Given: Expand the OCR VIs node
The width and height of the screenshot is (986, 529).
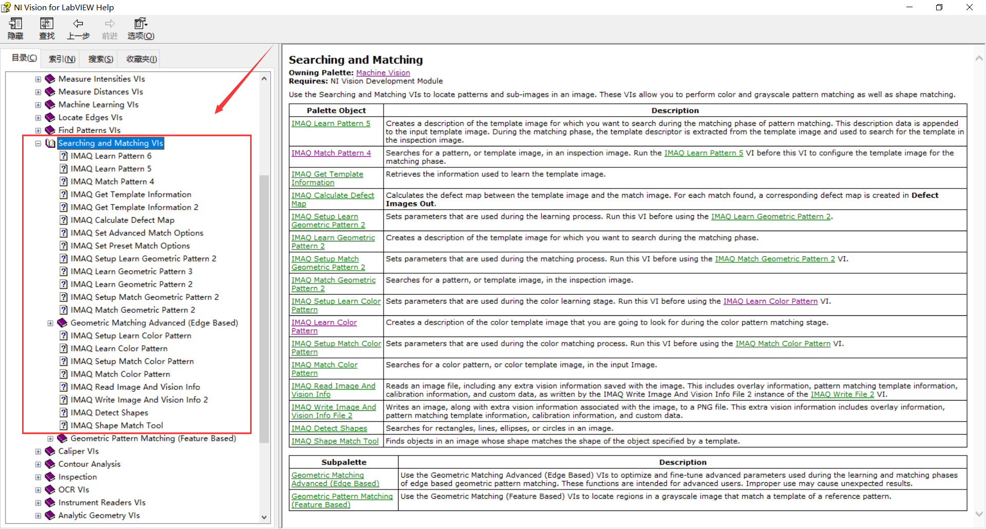Looking at the screenshot, I should [38, 490].
